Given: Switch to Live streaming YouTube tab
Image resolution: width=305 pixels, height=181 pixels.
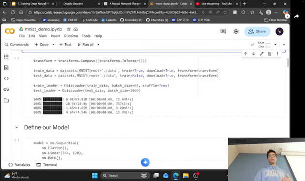Looking at the screenshot, I should [x=217, y=4].
